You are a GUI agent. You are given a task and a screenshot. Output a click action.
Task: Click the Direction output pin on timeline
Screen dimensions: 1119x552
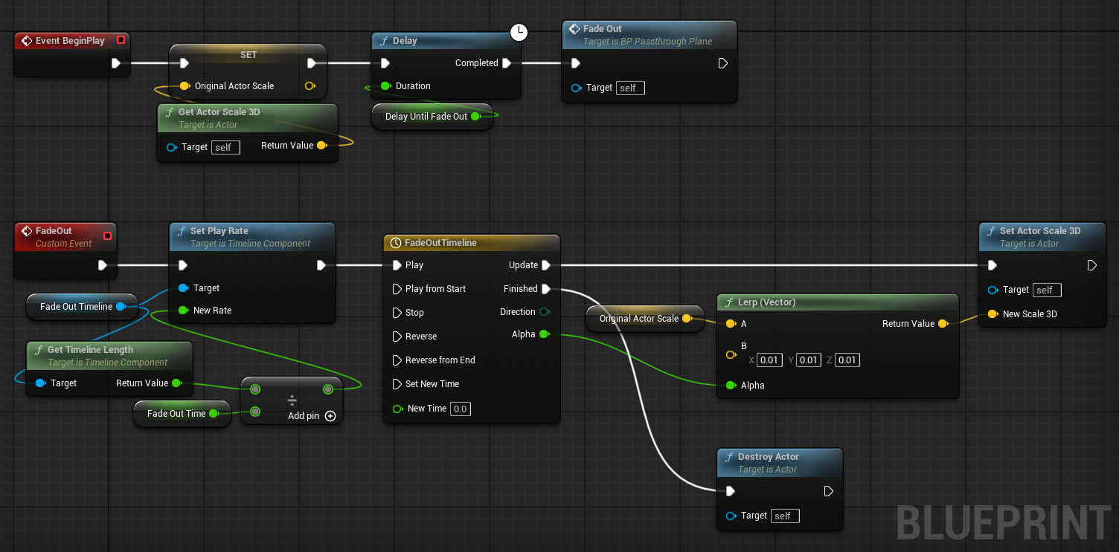tap(544, 312)
